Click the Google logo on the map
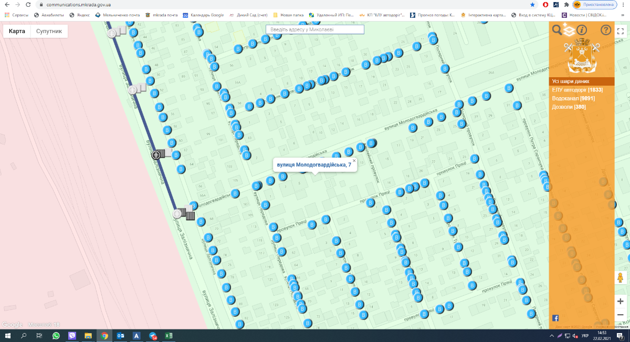Viewport: 630px width, 342px height. click(12, 325)
